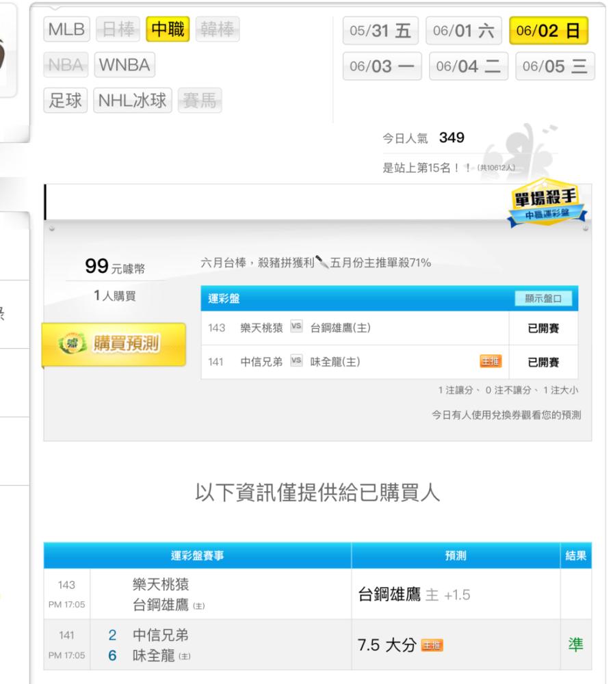Click the 運彩盤賽事 column header
This screenshot has width=613, height=684.
tap(197, 555)
